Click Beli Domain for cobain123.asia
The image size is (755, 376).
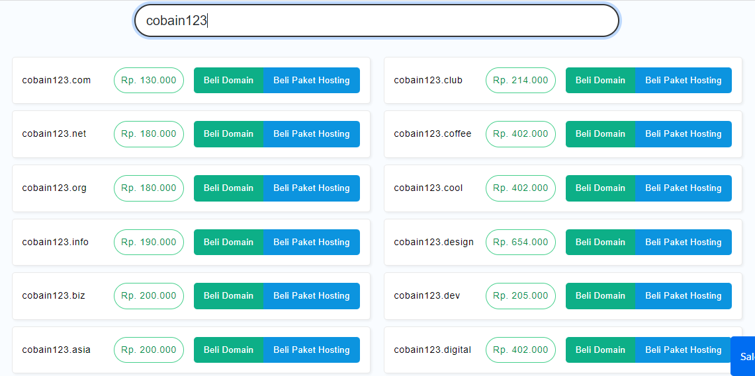click(229, 350)
